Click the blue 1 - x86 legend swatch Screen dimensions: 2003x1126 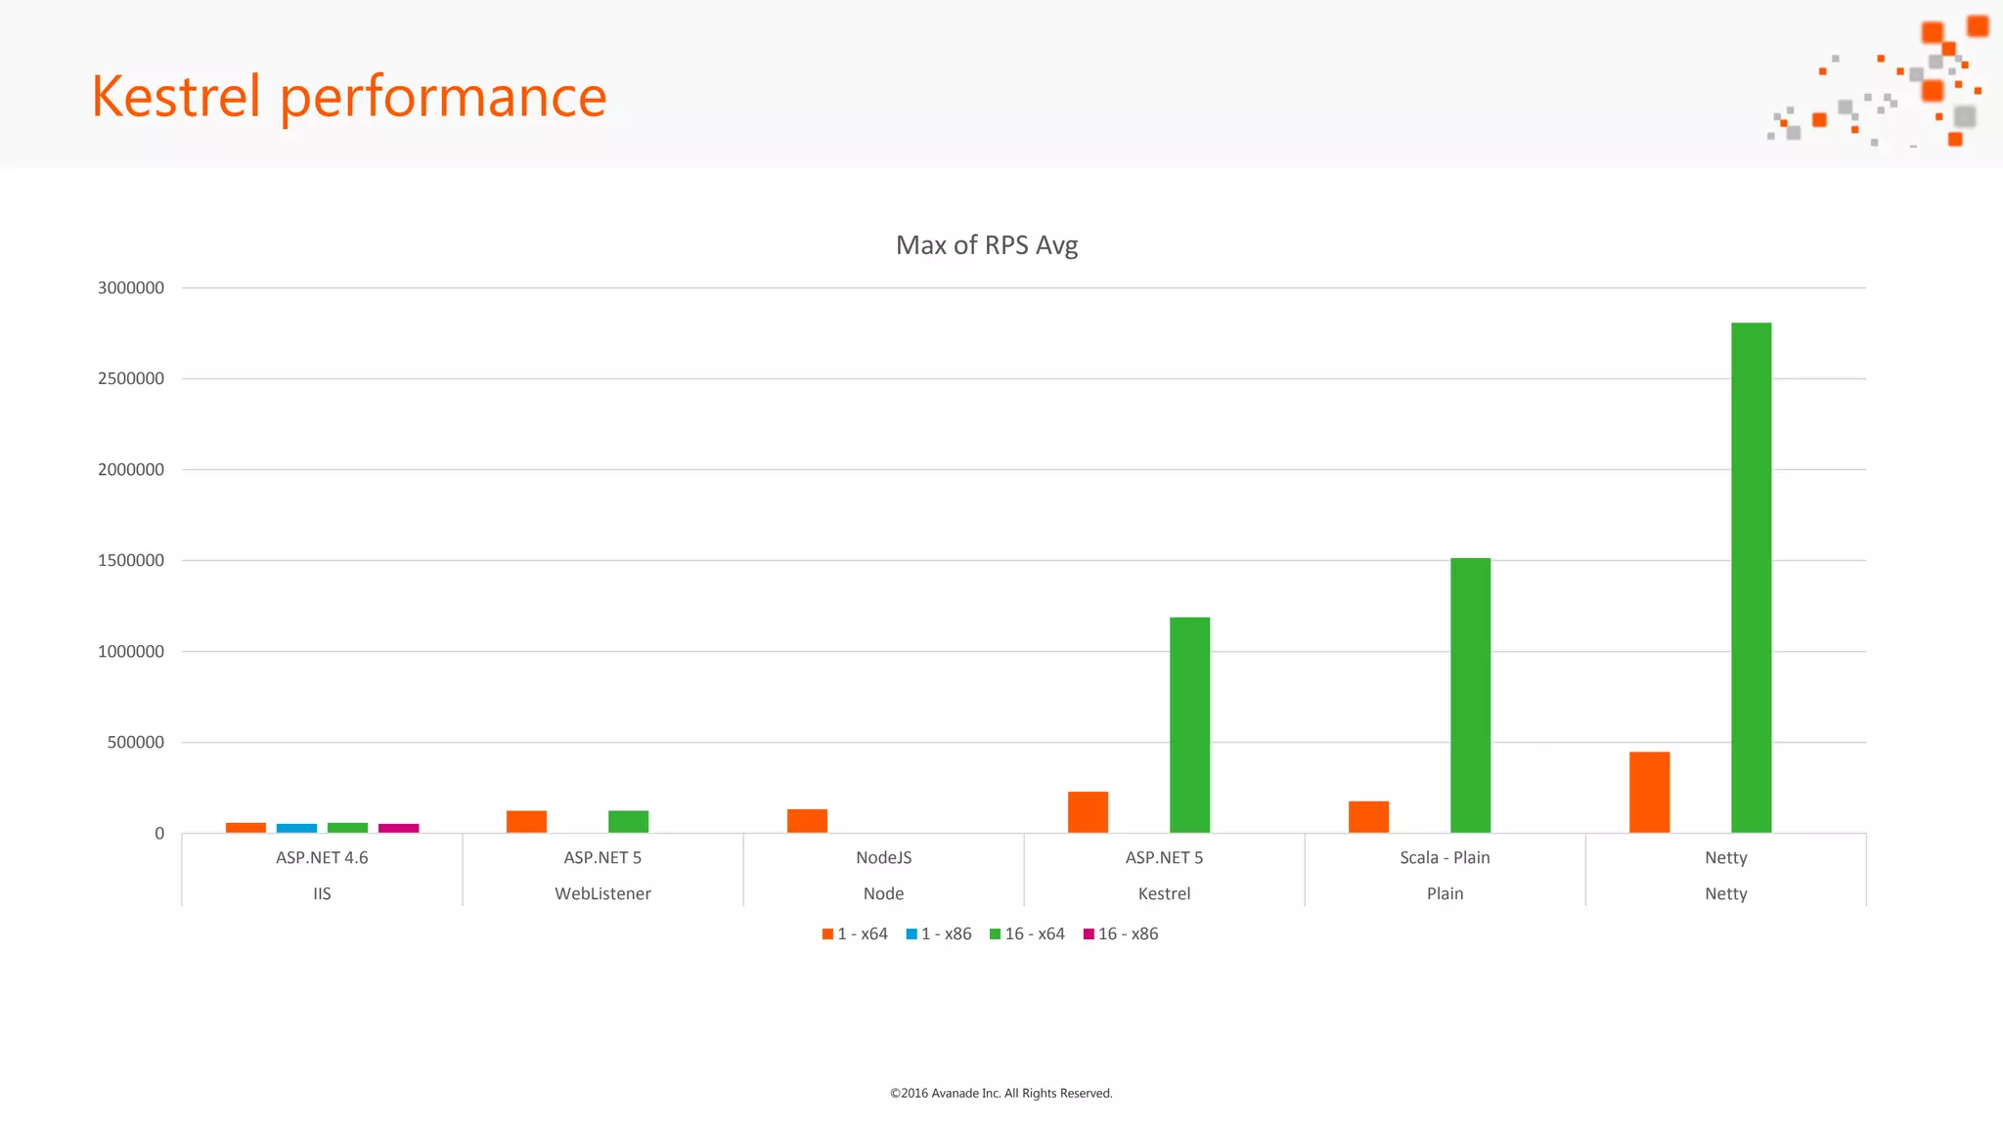pos(912,934)
